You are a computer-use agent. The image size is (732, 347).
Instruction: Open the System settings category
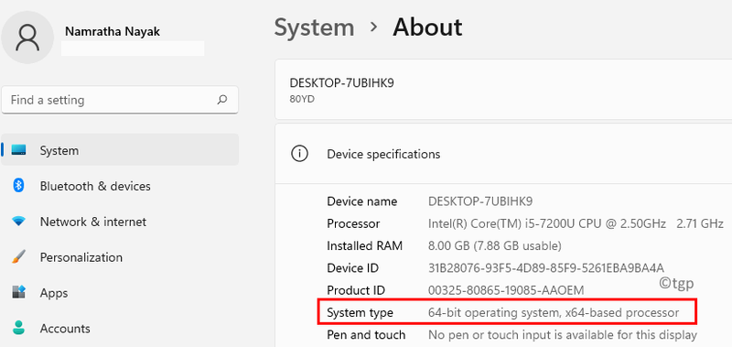[x=120, y=150]
